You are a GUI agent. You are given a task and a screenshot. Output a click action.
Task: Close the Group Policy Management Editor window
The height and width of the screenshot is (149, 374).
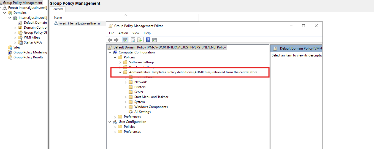click(316, 26)
